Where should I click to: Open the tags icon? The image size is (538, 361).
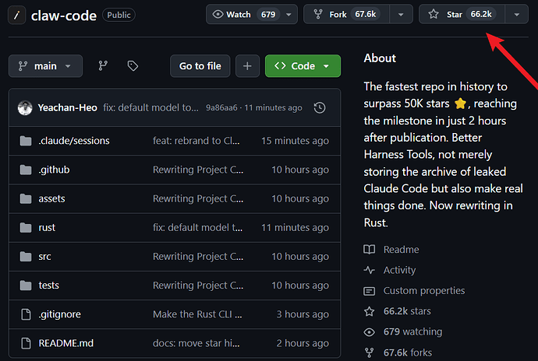(x=133, y=66)
